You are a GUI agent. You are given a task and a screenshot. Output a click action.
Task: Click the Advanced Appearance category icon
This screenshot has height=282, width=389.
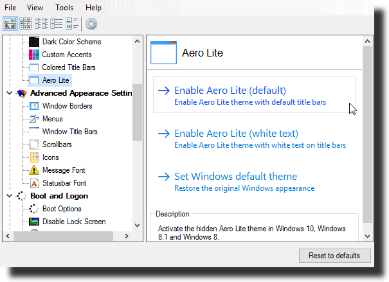click(22, 93)
